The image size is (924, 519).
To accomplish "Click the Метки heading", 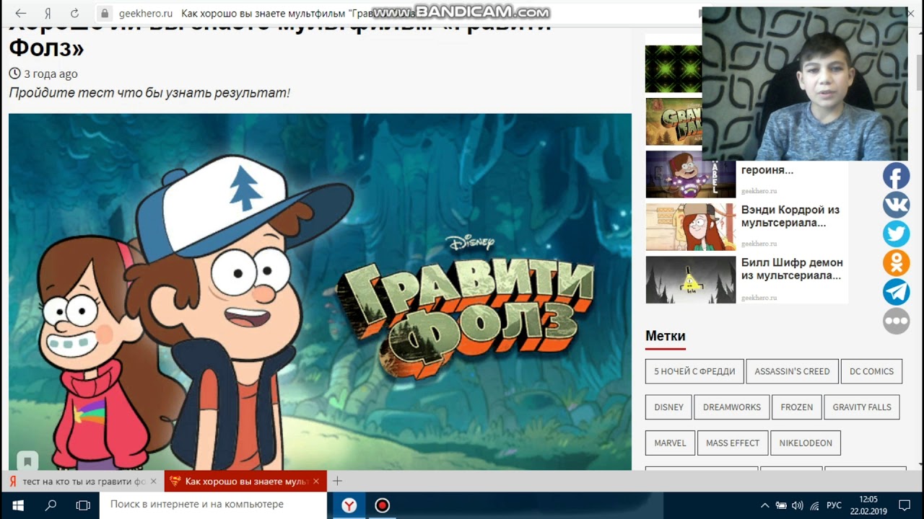I will [x=666, y=336].
